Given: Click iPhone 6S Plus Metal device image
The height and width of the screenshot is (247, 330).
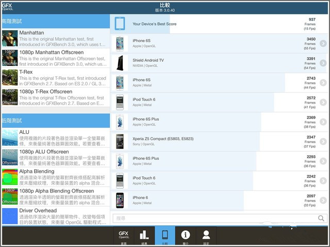Looking at the screenshot, I should [x=120, y=161].
